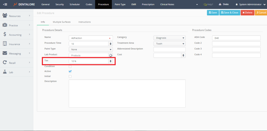Click into the ADA Code input field
Viewport: 267px width, 131px height.
(x=236, y=38)
